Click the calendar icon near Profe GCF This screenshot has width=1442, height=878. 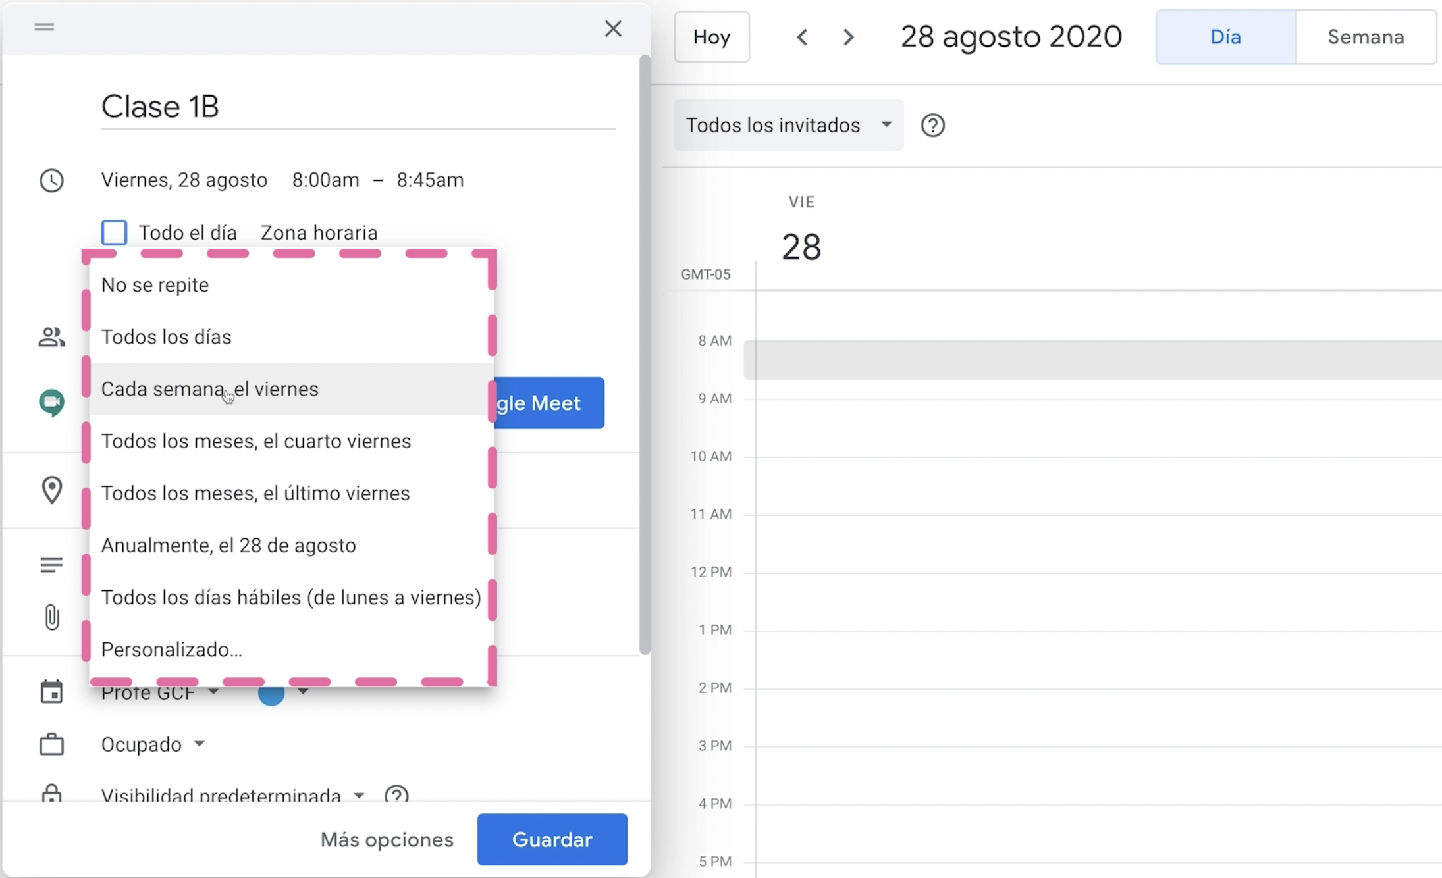coord(51,692)
